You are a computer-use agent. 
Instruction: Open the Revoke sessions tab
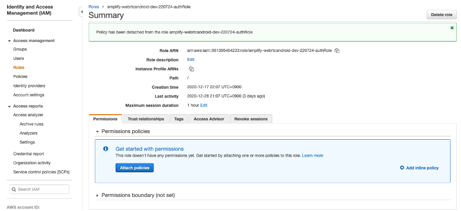tap(251, 119)
